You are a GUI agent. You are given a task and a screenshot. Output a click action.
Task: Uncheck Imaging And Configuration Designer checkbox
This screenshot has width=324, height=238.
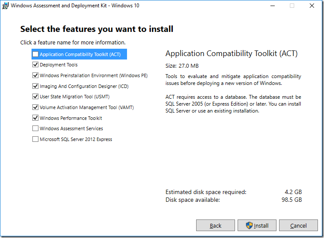tap(35, 86)
